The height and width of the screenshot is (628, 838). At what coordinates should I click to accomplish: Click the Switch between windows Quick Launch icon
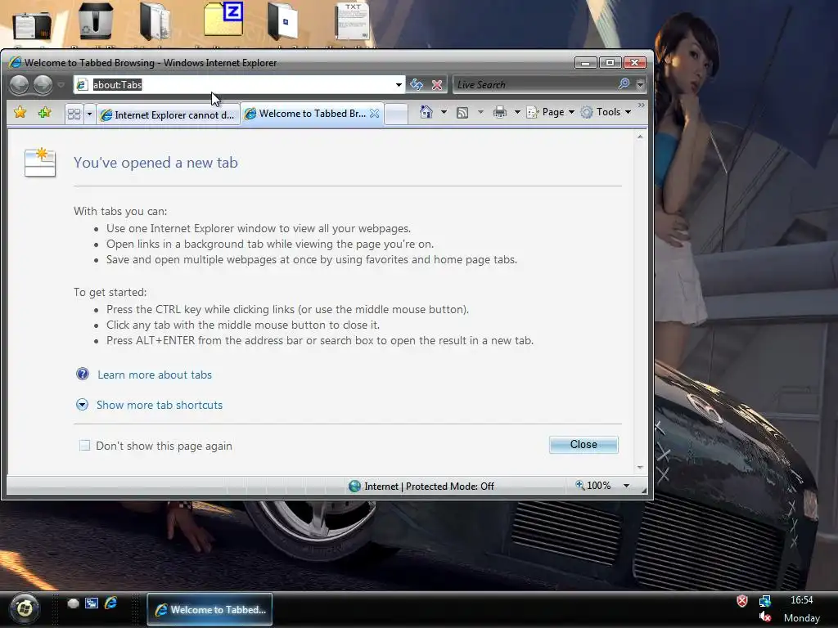point(92,603)
